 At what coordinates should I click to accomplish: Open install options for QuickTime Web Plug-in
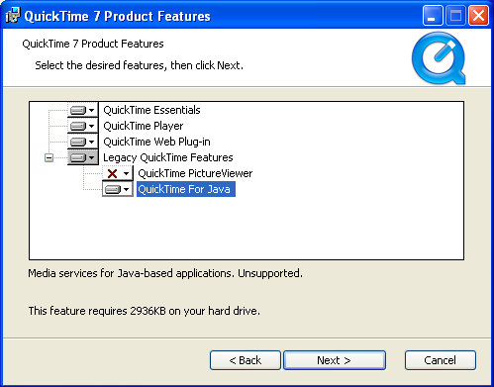click(83, 142)
